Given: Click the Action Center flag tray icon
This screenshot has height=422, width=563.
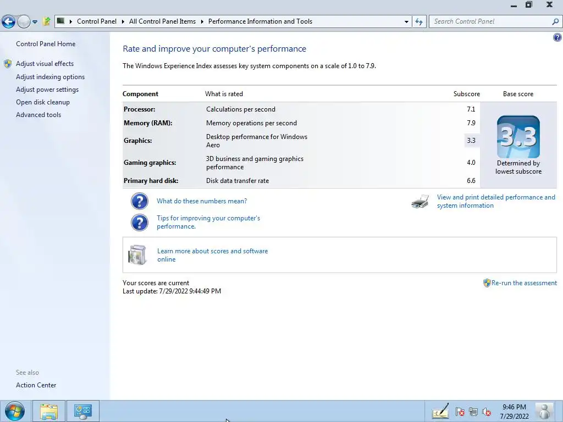Looking at the screenshot, I should (460, 412).
